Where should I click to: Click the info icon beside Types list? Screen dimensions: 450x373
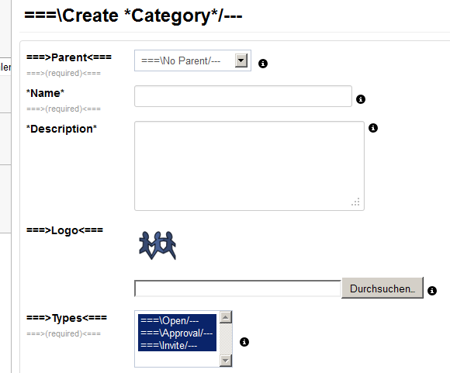[244, 342]
